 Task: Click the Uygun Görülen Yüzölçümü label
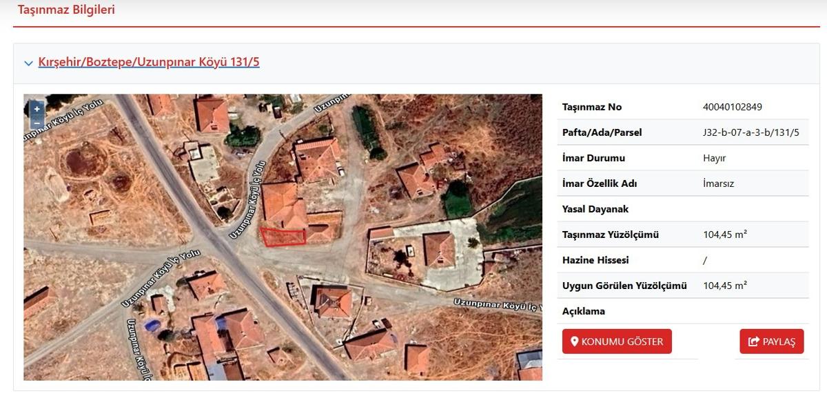click(x=624, y=286)
